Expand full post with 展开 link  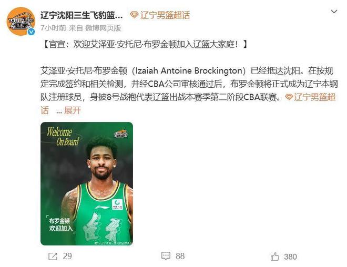(73, 110)
